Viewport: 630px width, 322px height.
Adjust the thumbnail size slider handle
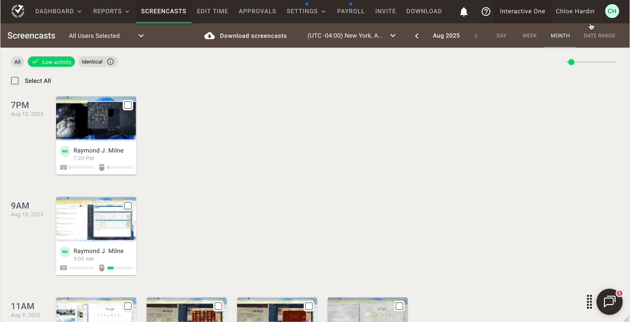[x=571, y=62]
